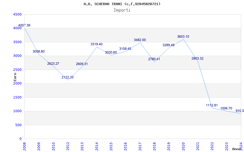Click the 2021 year axis label
The image size is (244, 152).
pos(198,146)
